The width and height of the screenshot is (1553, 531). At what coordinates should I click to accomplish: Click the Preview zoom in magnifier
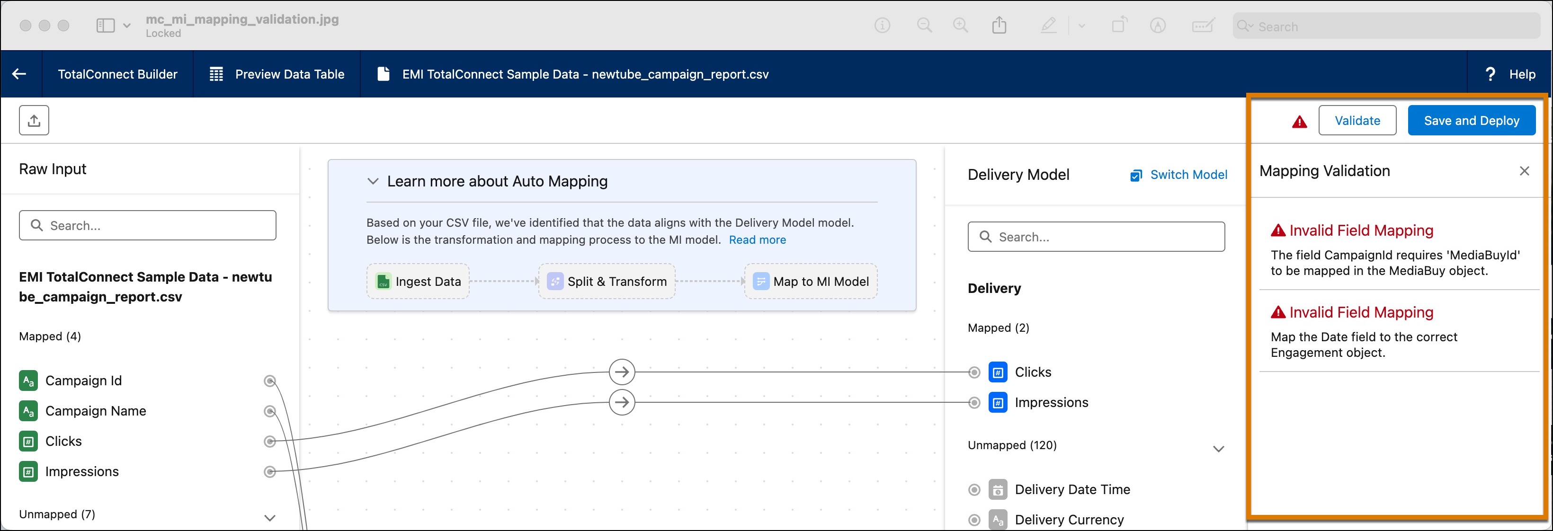coord(960,25)
